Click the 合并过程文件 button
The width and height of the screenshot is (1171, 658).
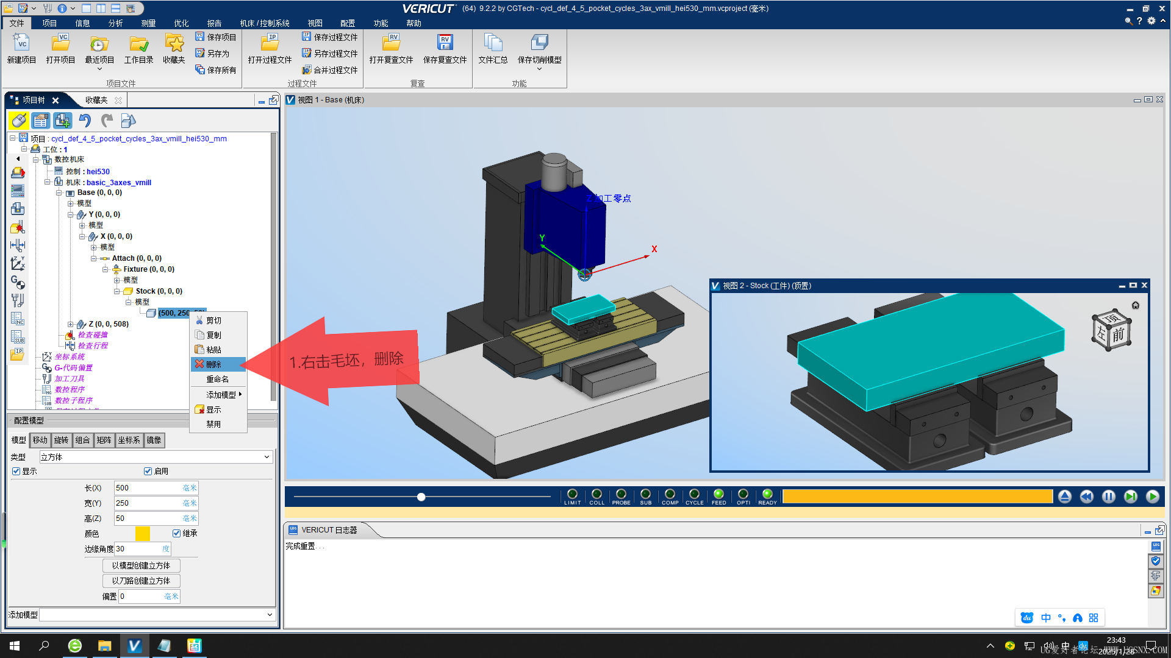point(330,70)
